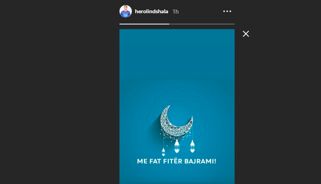
Task: Click the unfilled part of story progress bar
Action: point(202,24)
